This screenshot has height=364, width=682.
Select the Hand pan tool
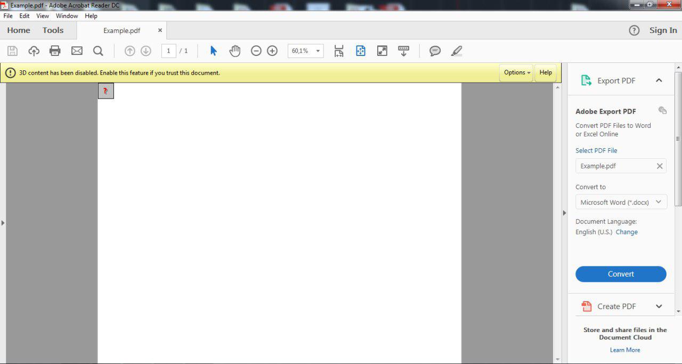(x=235, y=51)
